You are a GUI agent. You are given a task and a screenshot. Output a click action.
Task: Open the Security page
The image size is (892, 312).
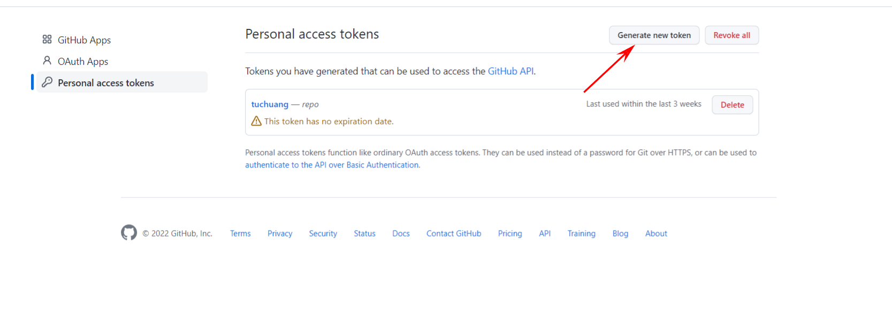tap(323, 233)
